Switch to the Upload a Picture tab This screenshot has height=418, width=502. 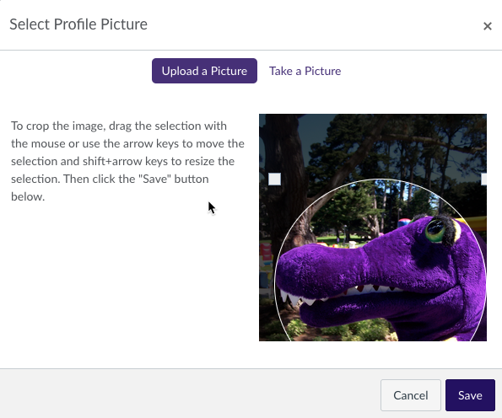204,71
